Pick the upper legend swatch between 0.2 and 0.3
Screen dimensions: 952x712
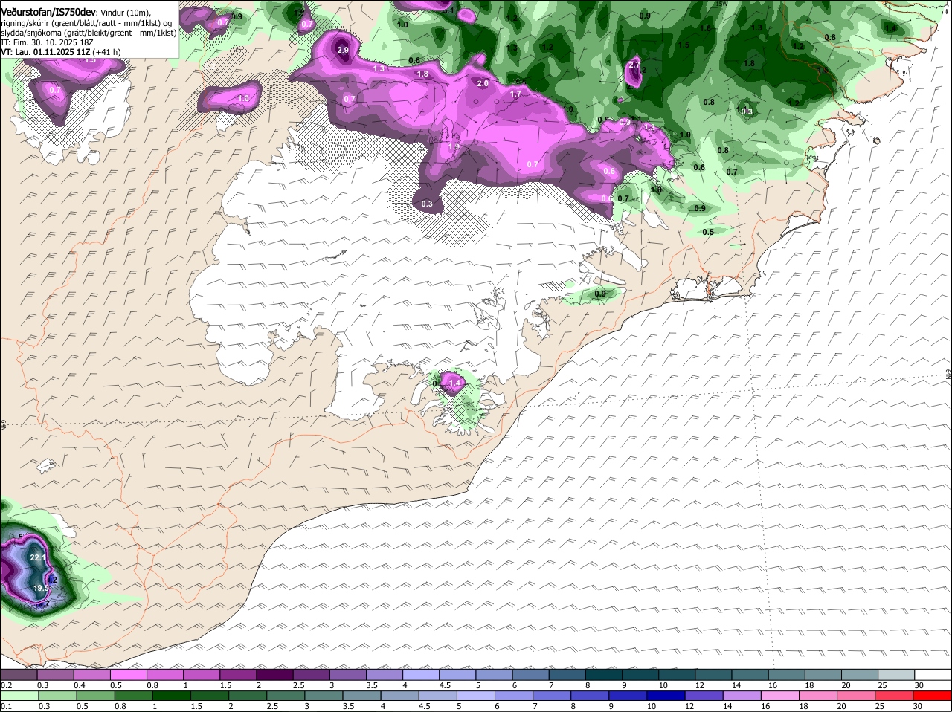[19, 675]
